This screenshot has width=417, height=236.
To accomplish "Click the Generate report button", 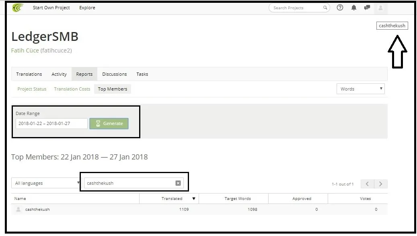I will coord(109,123).
